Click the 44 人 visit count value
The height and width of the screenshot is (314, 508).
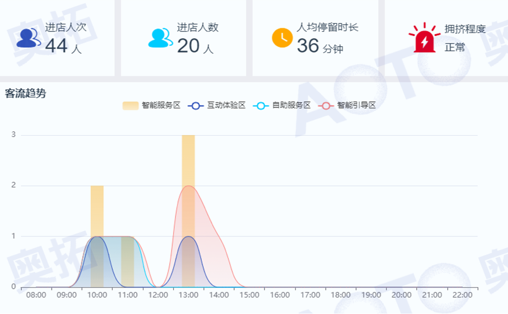(63, 46)
